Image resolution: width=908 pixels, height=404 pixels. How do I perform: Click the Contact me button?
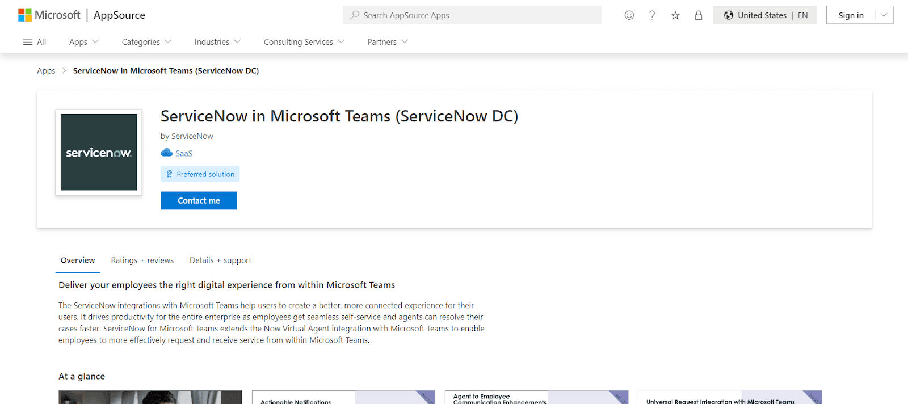[199, 201]
